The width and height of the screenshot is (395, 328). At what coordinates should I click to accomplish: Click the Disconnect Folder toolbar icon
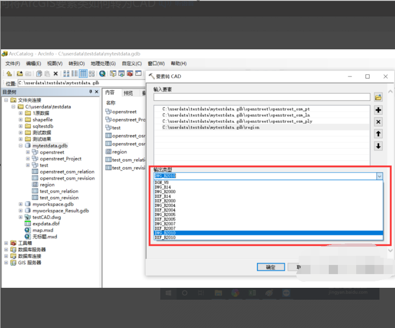click(x=28, y=74)
